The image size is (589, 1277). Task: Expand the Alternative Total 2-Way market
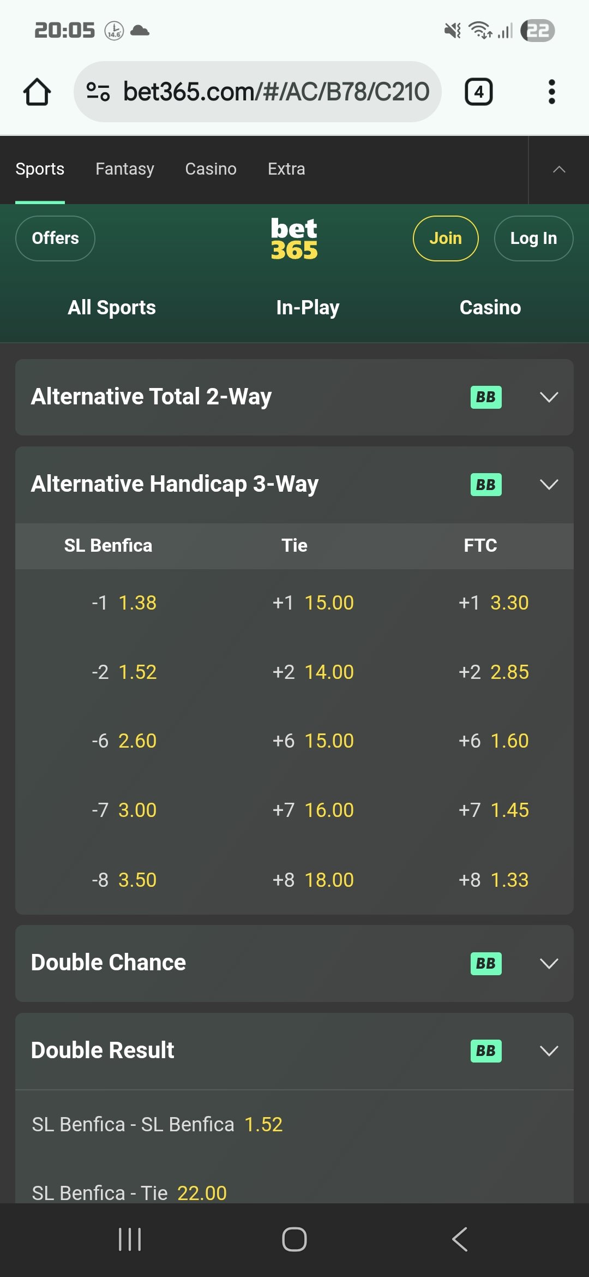[x=549, y=397]
